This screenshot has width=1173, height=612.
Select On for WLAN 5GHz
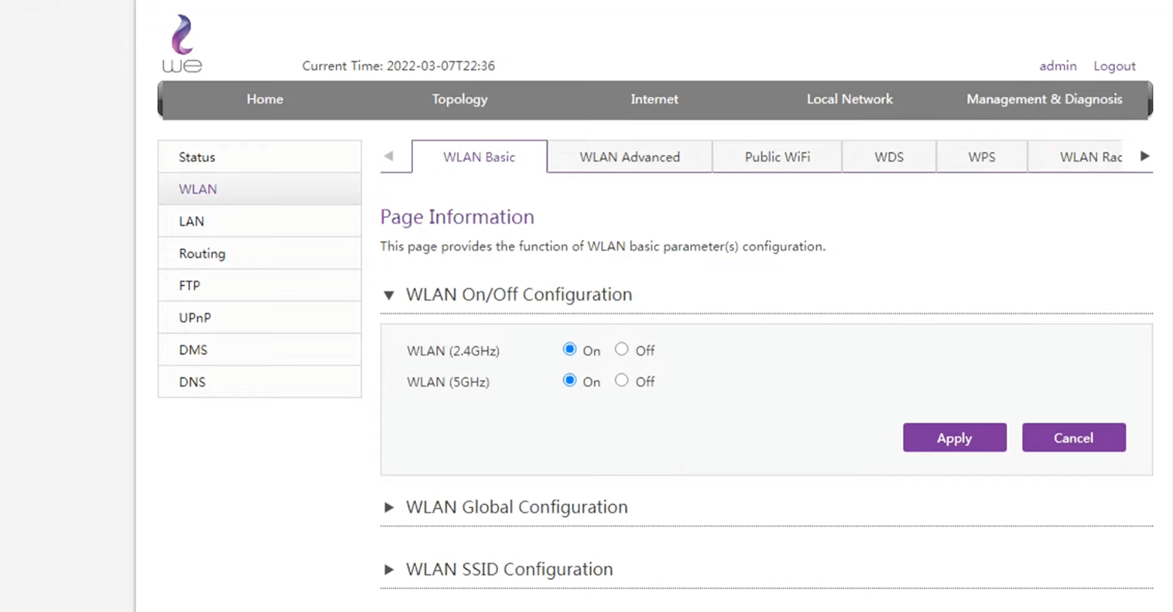pyautogui.click(x=569, y=381)
